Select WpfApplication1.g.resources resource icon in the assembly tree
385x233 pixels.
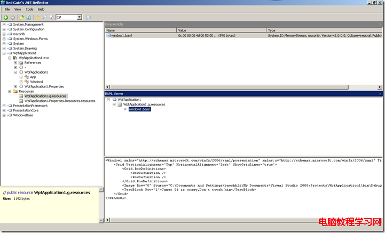tap(21, 96)
